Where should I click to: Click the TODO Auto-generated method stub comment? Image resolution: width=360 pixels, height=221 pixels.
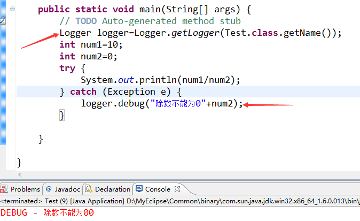150,21
